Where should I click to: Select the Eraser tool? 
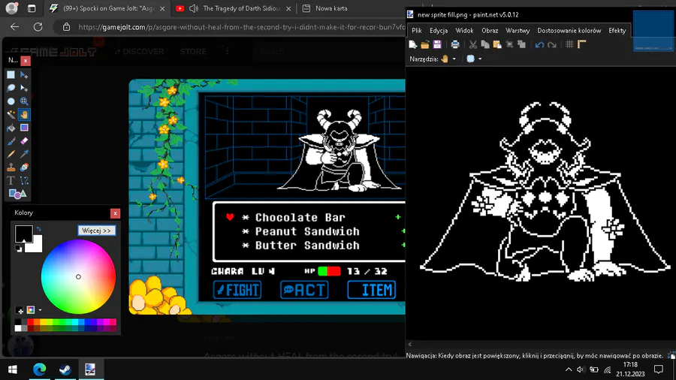24,141
